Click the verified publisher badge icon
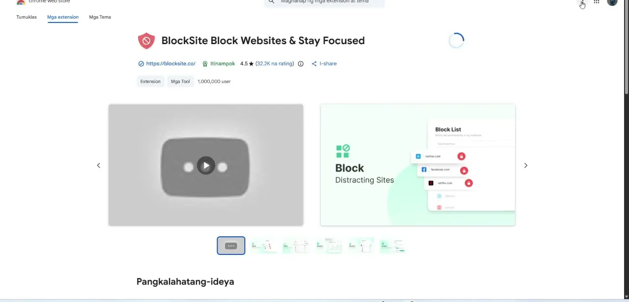 [141, 64]
